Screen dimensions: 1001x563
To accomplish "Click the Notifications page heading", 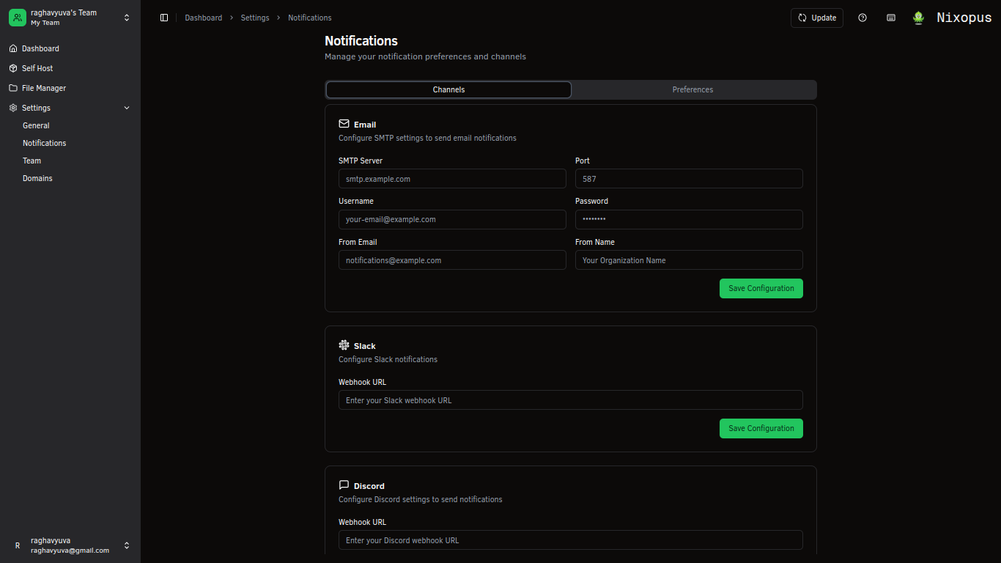I will [x=361, y=41].
